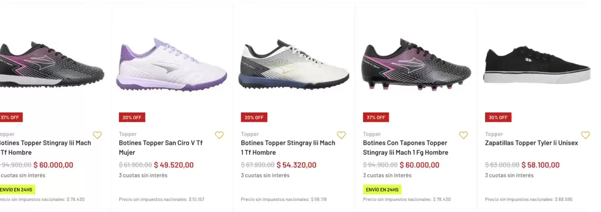The width and height of the screenshot is (601, 212).
Task: Open Botines Con Tapones Topper Stingray title link
Action: pyautogui.click(x=405, y=147)
